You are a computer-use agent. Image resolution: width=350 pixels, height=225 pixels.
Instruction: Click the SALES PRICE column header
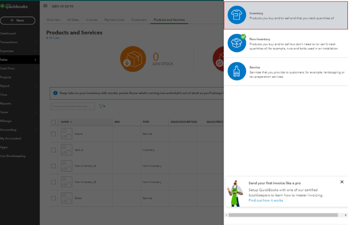tap(215, 122)
